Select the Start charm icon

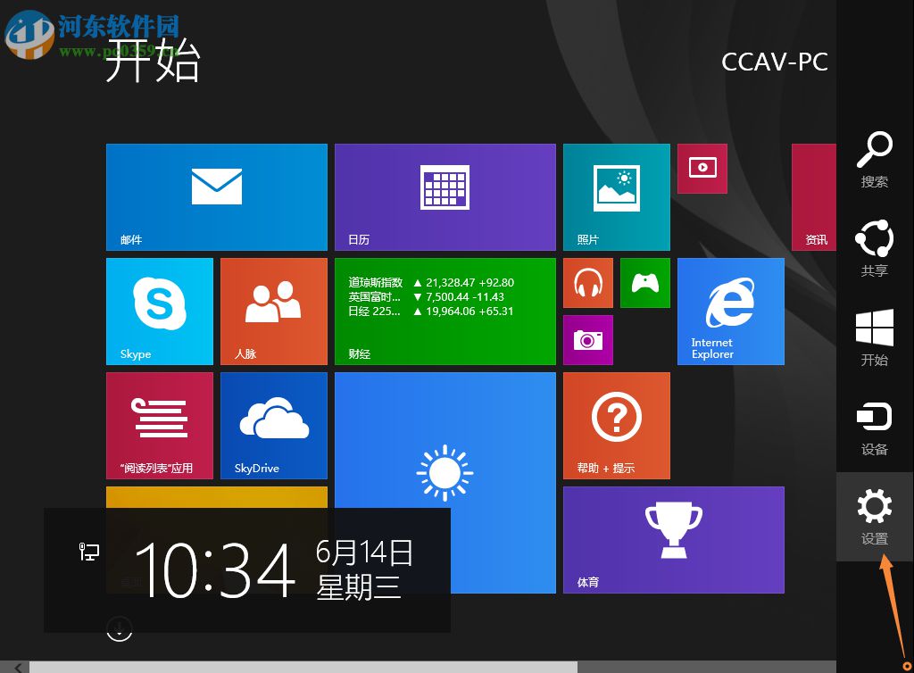(873, 339)
